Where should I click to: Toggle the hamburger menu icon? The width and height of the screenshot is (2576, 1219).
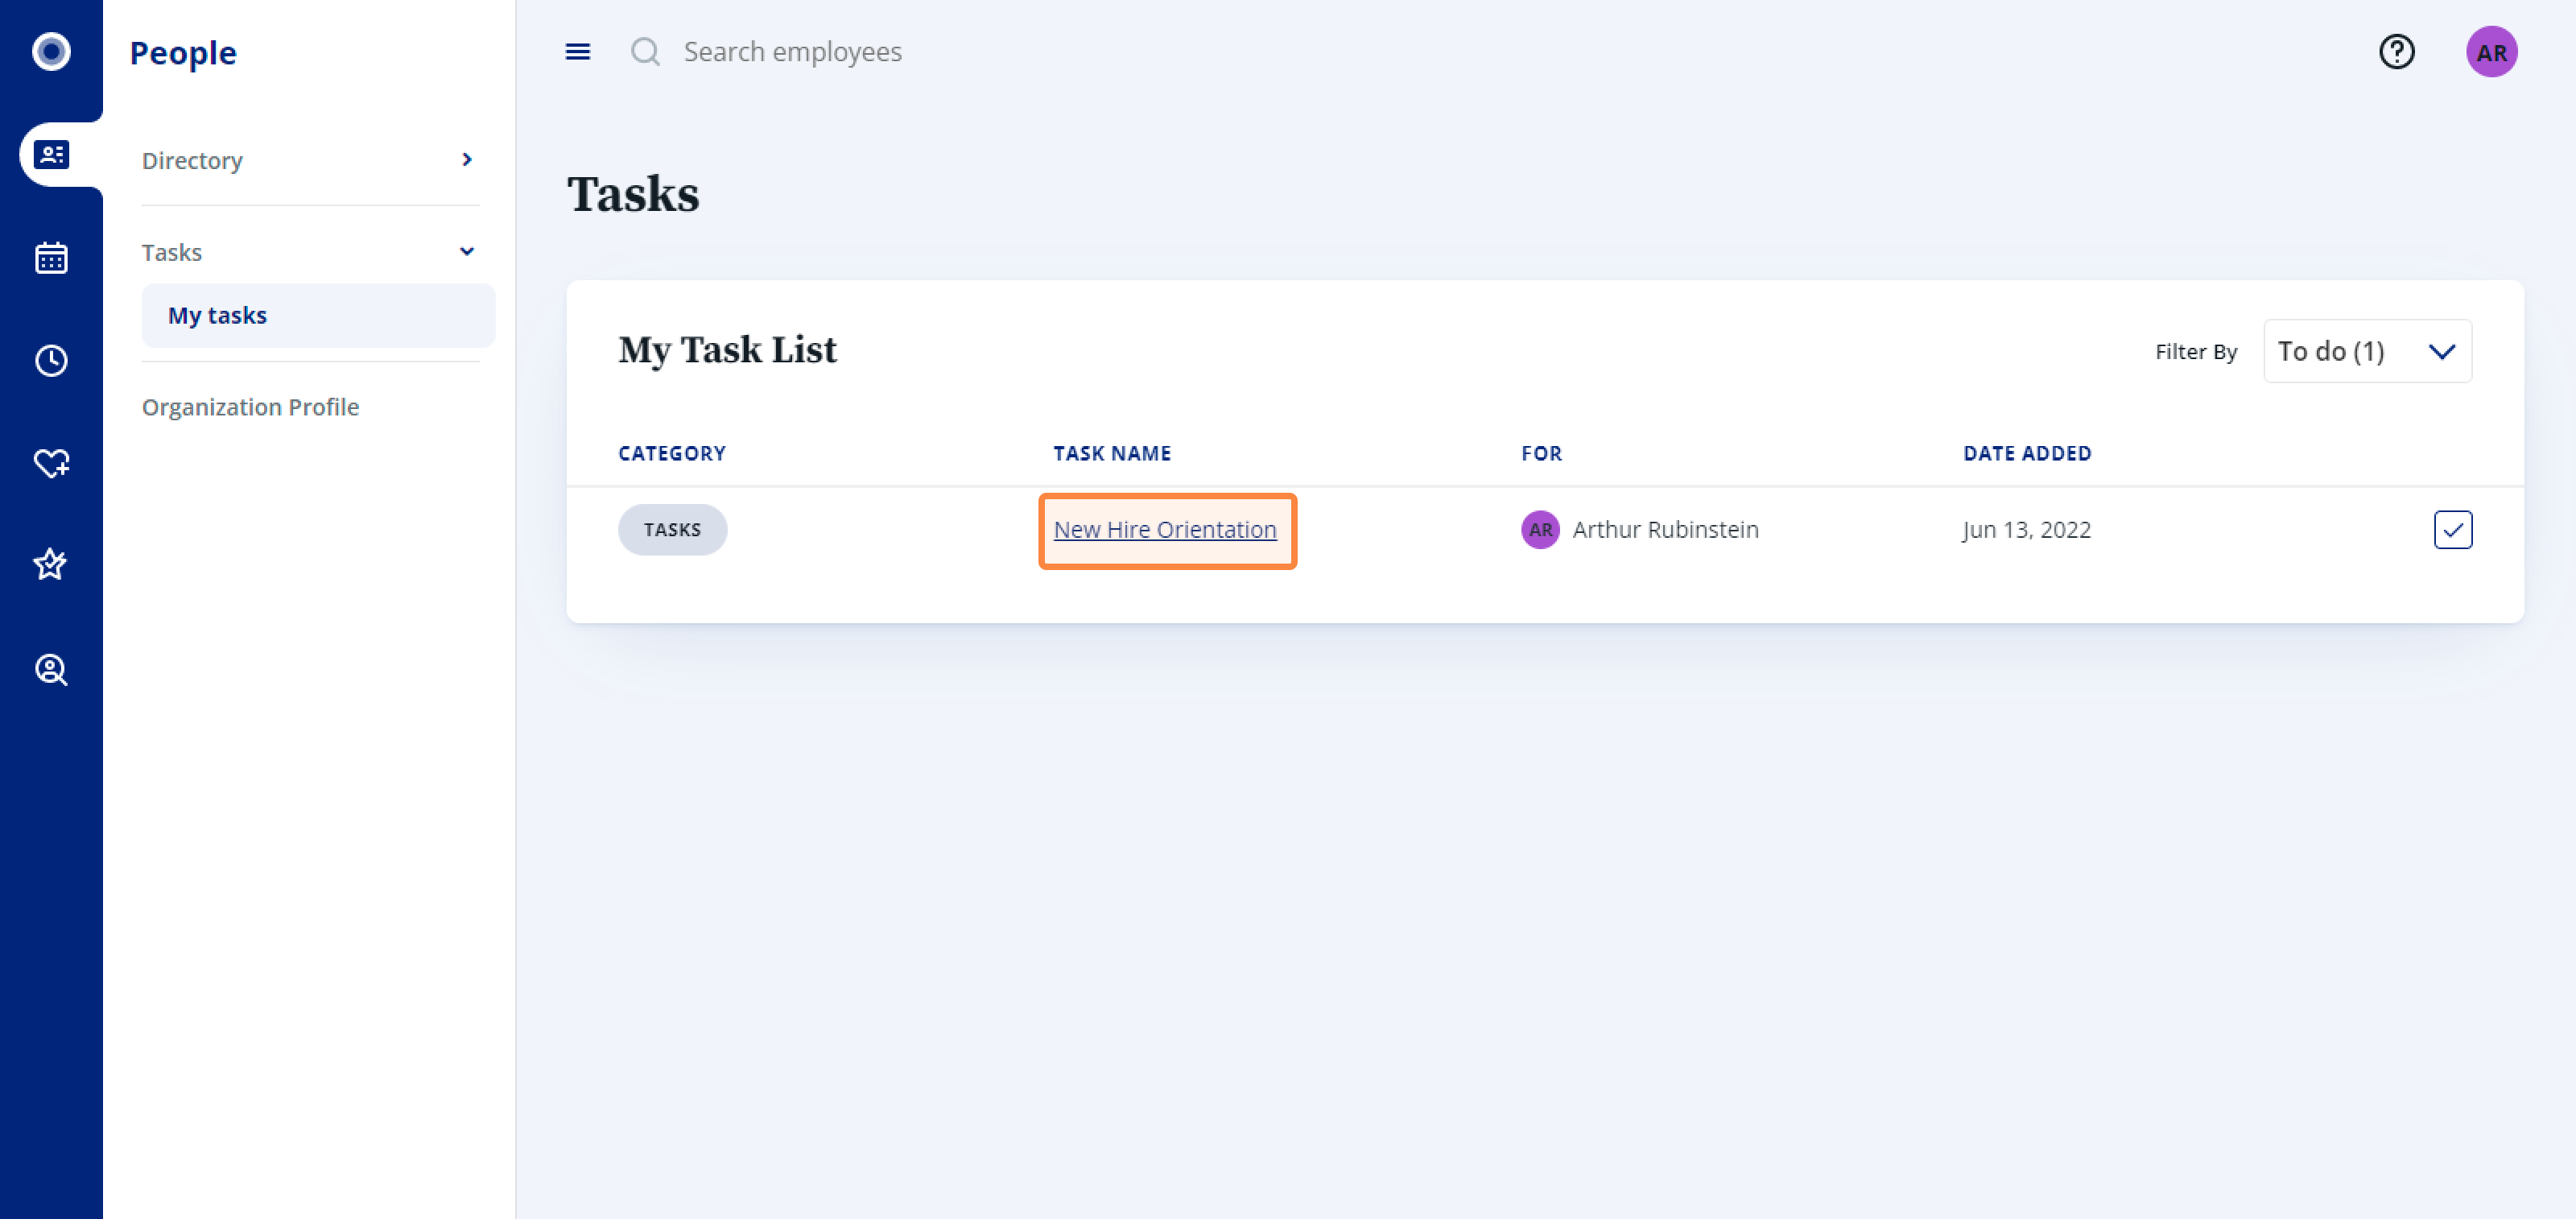(x=578, y=52)
